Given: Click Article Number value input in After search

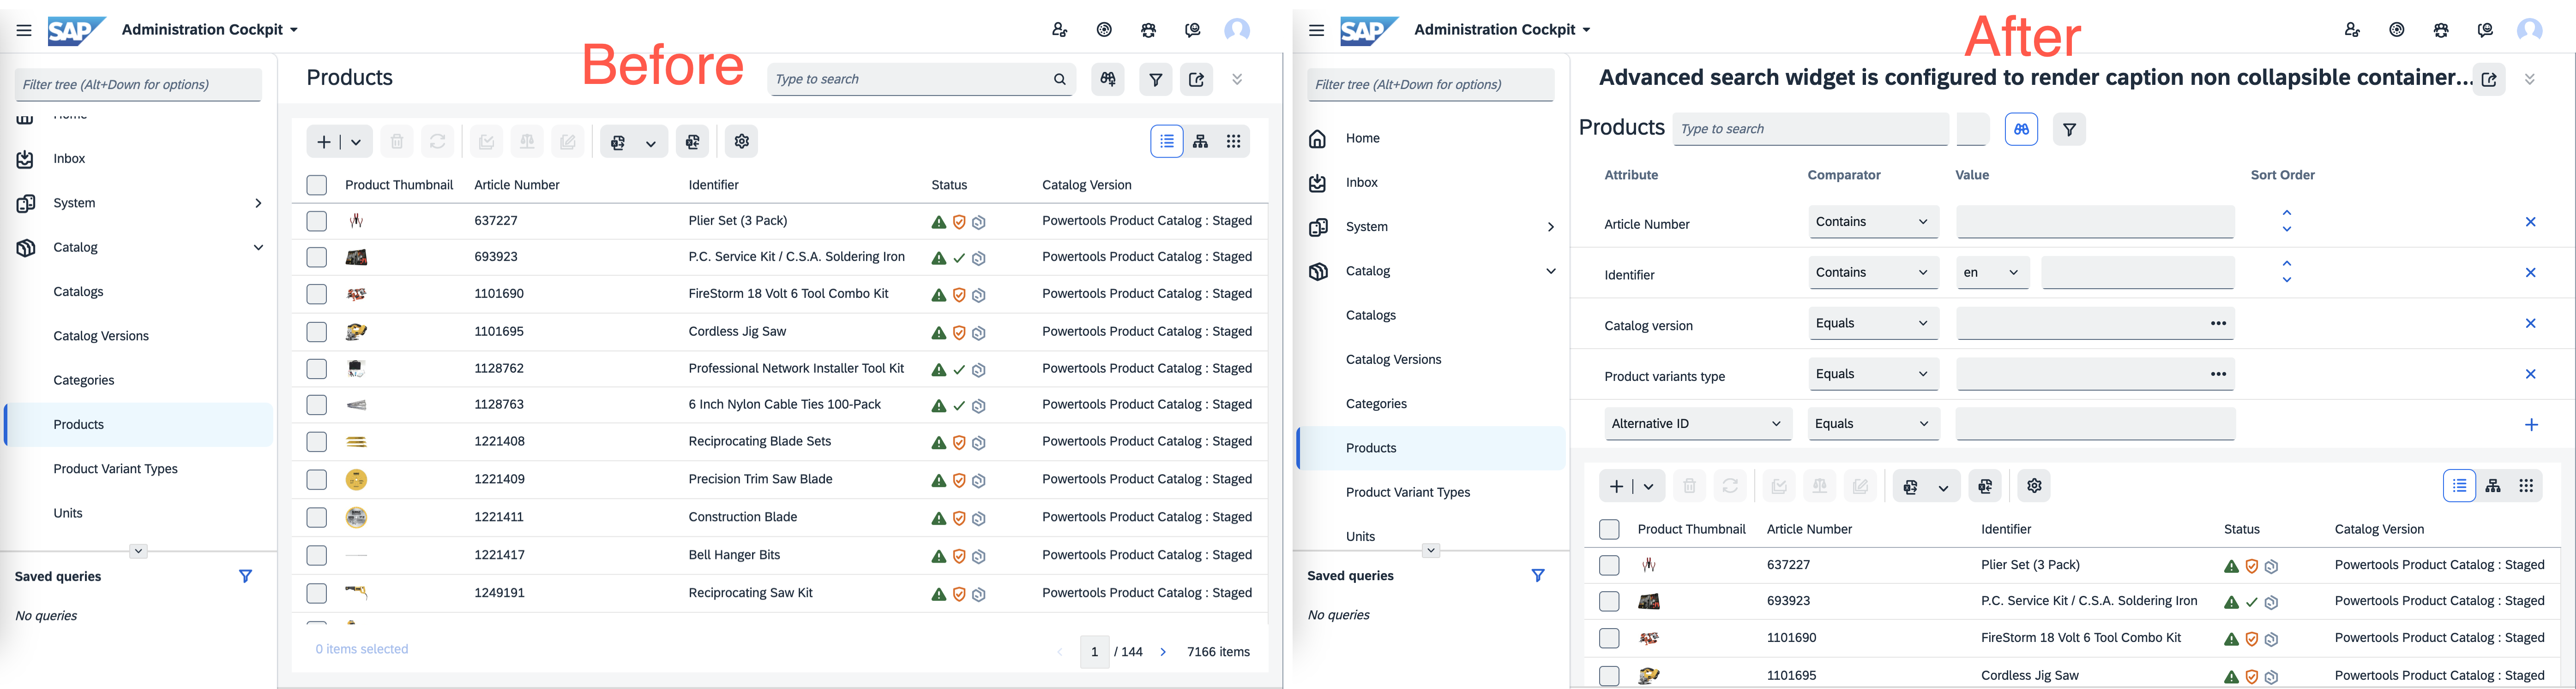Looking at the screenshot, I should click(x=2095, y=222).
